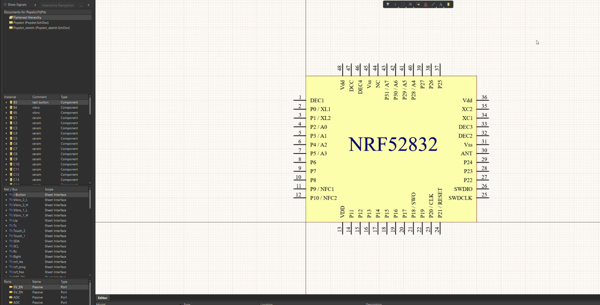Click net icon beside nrf_prog
The width and height of the screenshot is (600, 305).
pyautogui.click(x=11, y=267)
